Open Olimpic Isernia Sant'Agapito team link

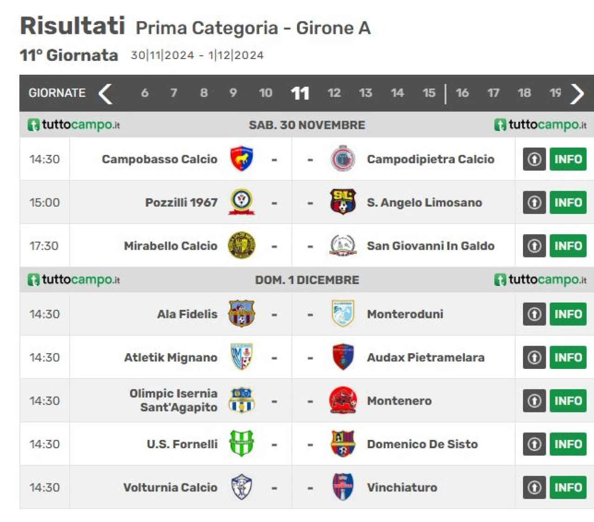174,400
